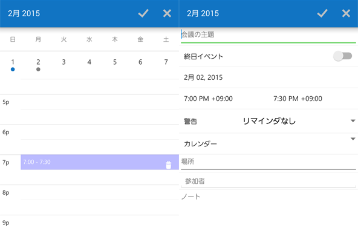Discard event with X icon in right panel

pyautogui.click(x=346, y=13)
